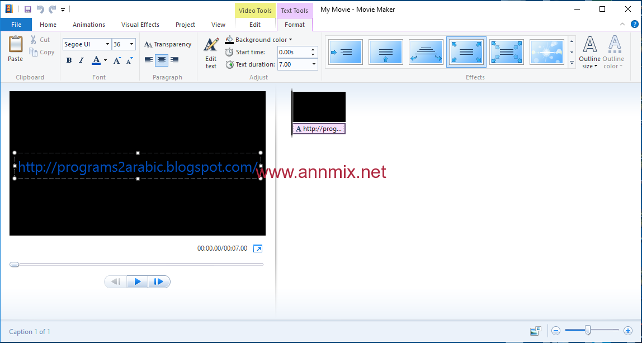
Task: View preview in full screen
Action: pos(258,249)
